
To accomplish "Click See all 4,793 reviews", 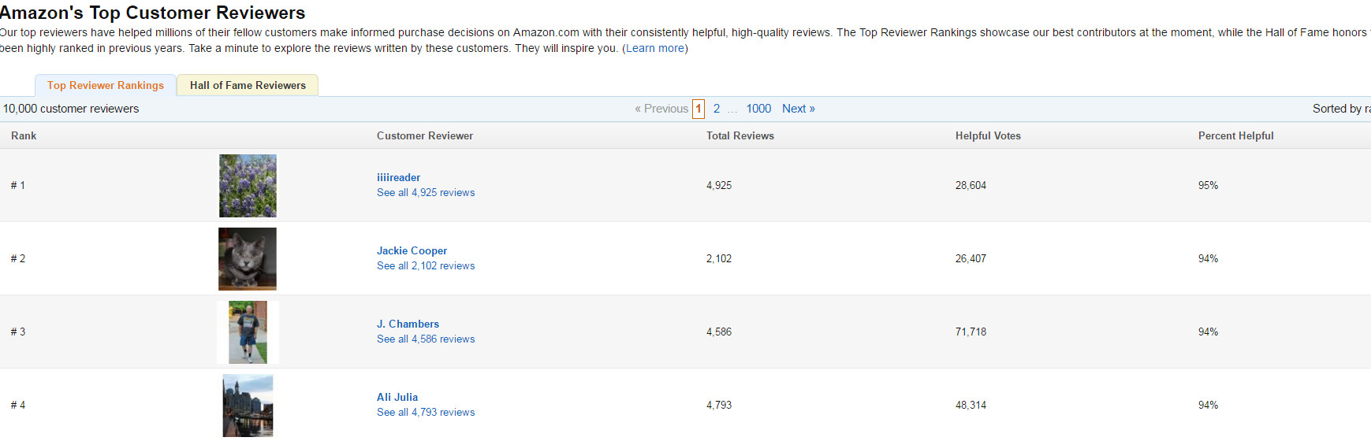I will click(426, 412).
